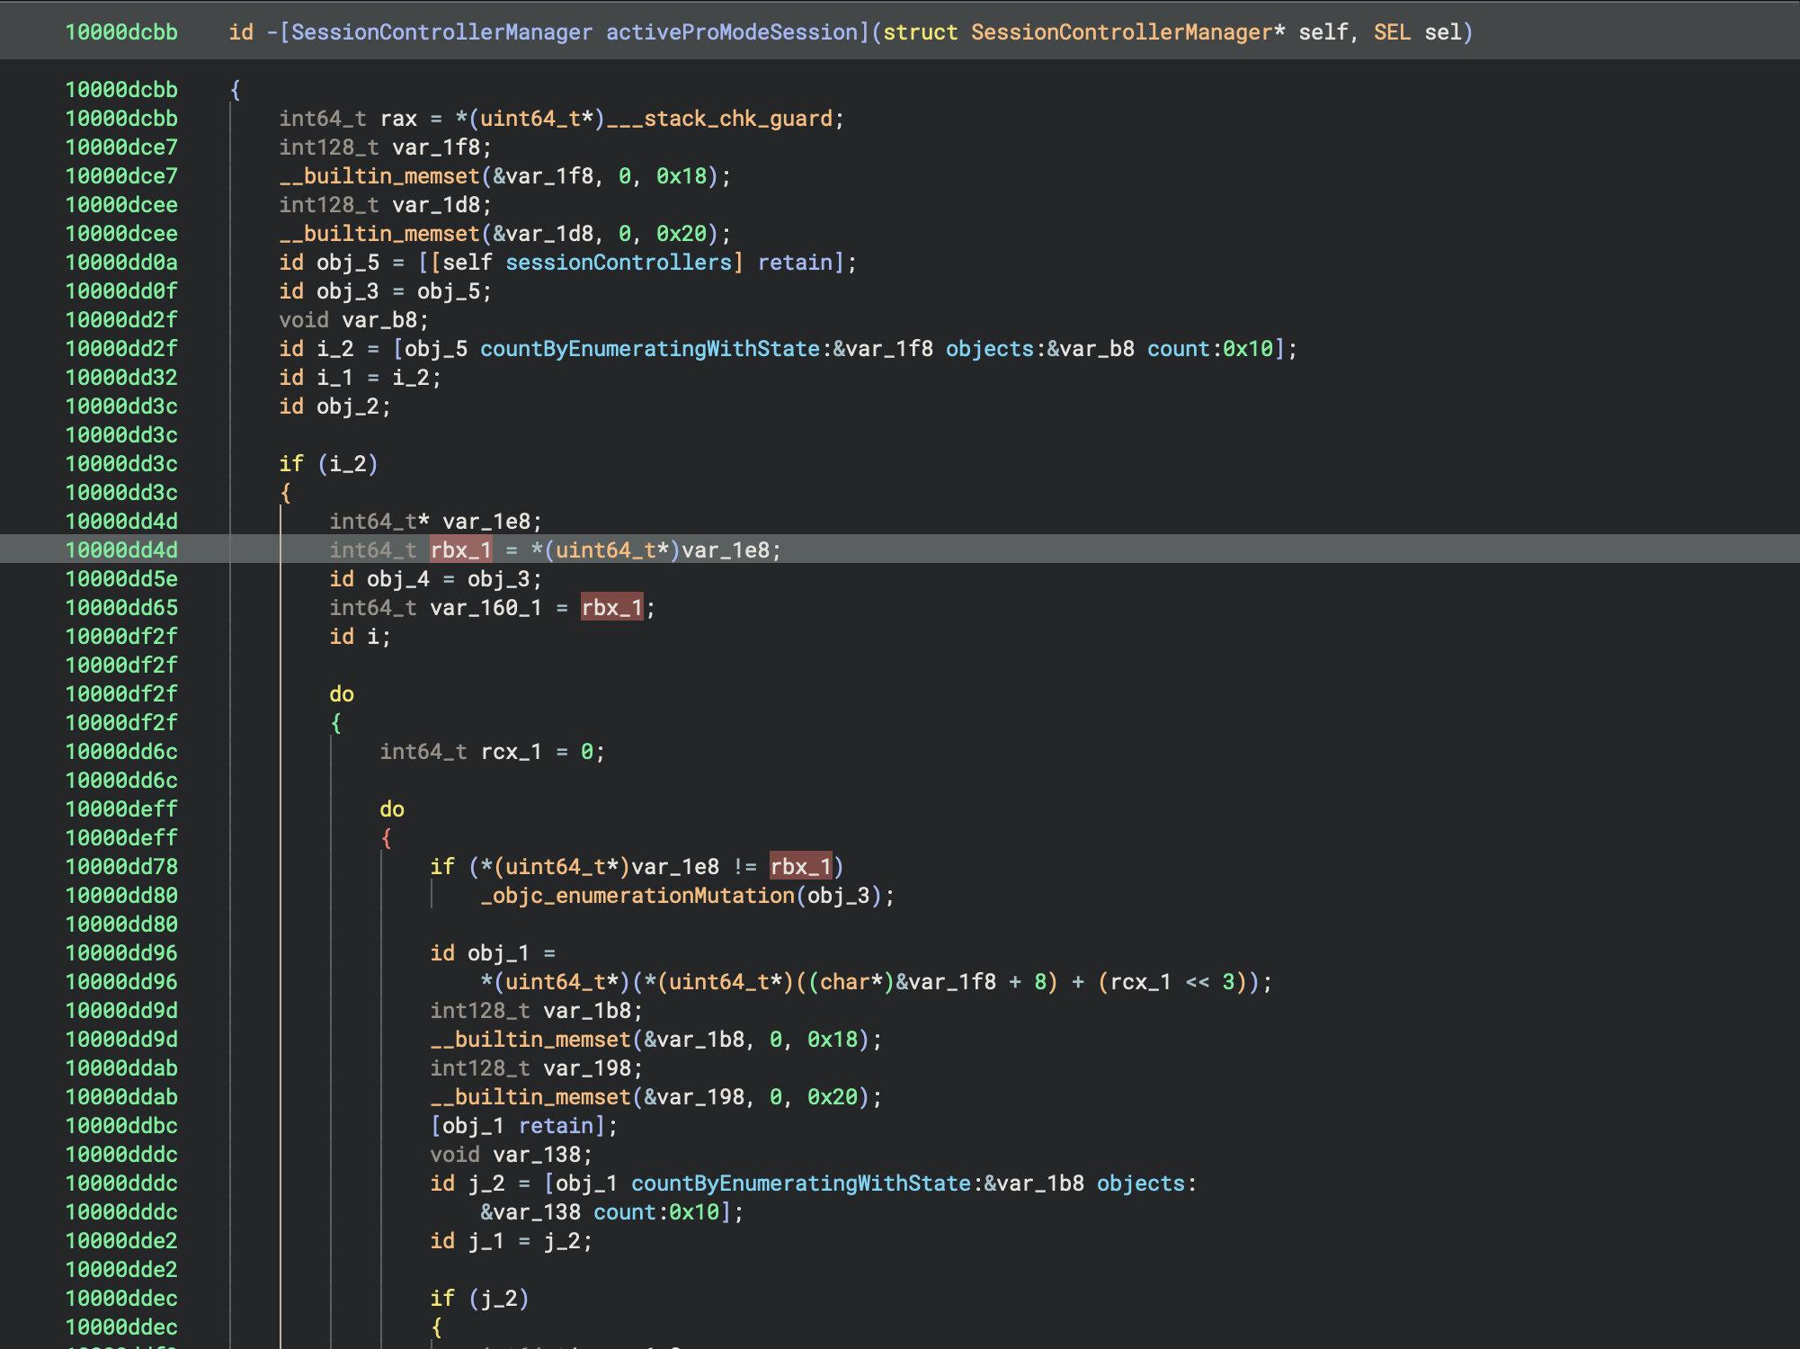Click address 10000dd0f in the gutter
Viewport: 1800px width, 1349px height.
click(x=121, y=291)
